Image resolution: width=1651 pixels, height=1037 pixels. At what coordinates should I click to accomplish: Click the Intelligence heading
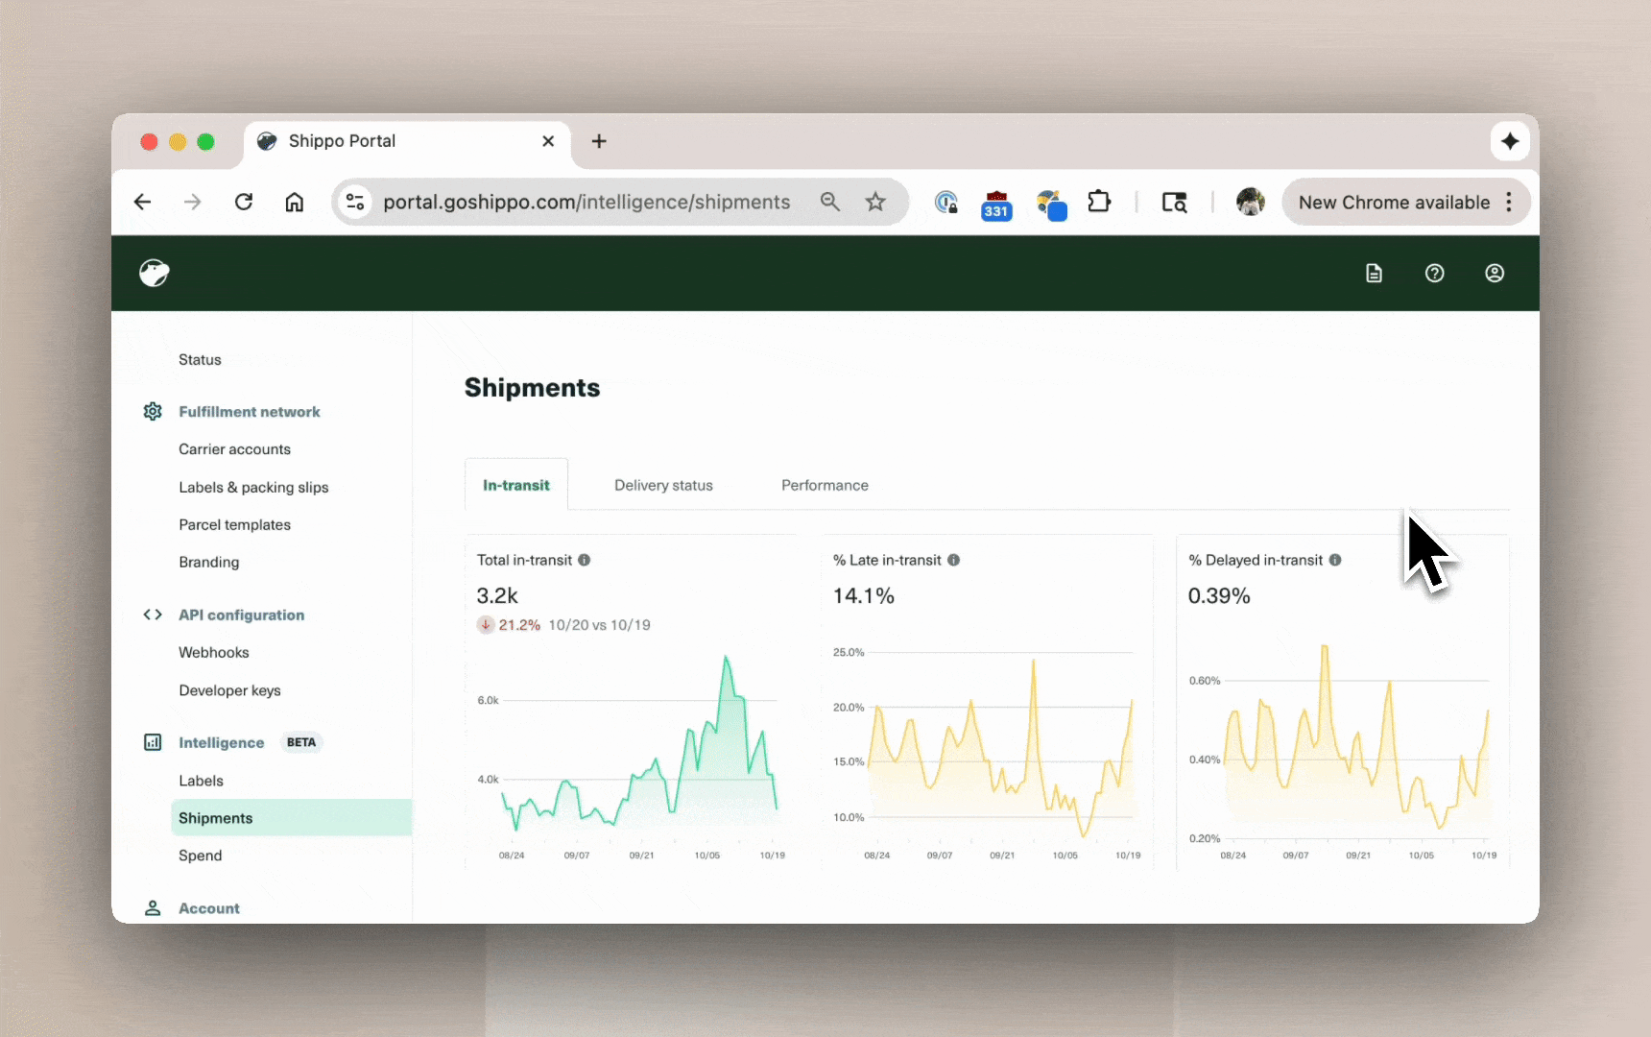(221, 742)
